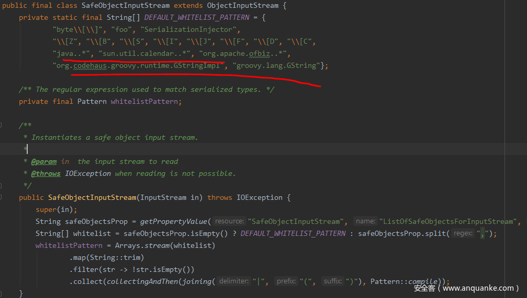Click the "groovy.lang.GString" whitelist entry
This screenshot has height=298, width=527.
[x=276, y=66]
